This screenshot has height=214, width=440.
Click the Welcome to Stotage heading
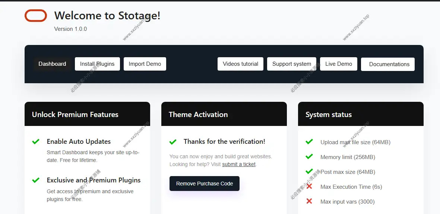click(x=107, y=16)
